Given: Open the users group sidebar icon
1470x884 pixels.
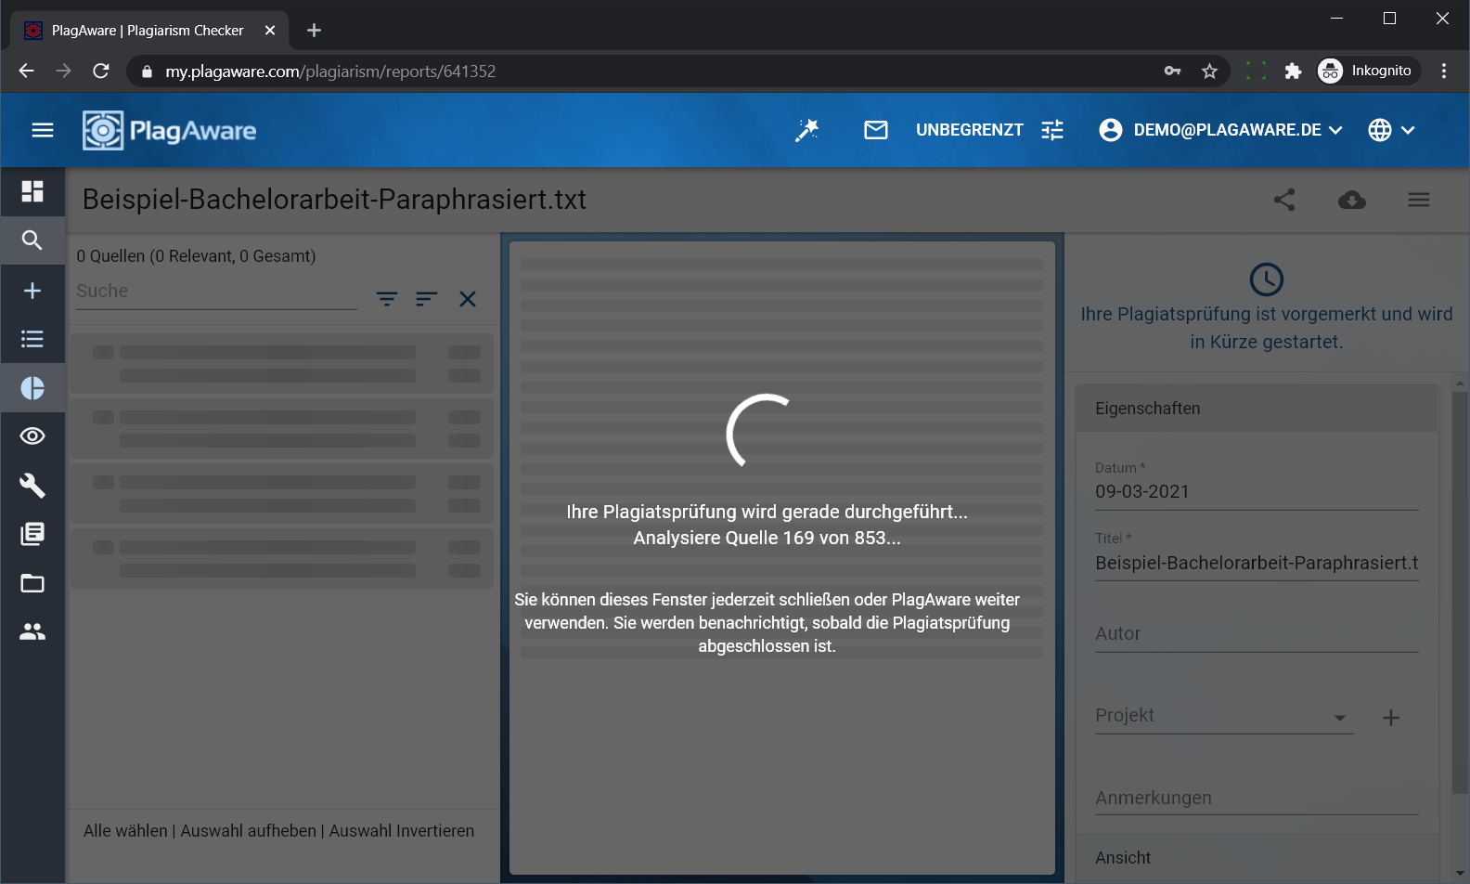Looking at the screenshot, I should pos(32,631).
